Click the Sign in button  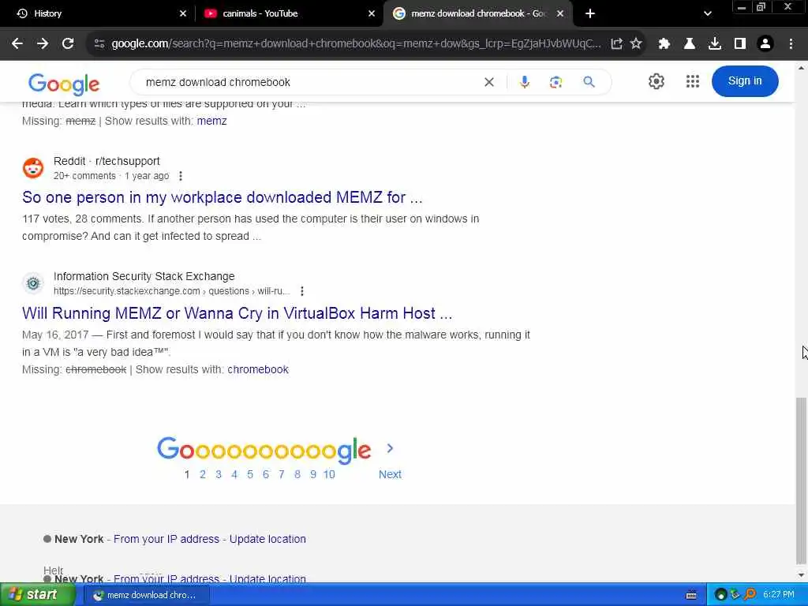click(745, 81)
